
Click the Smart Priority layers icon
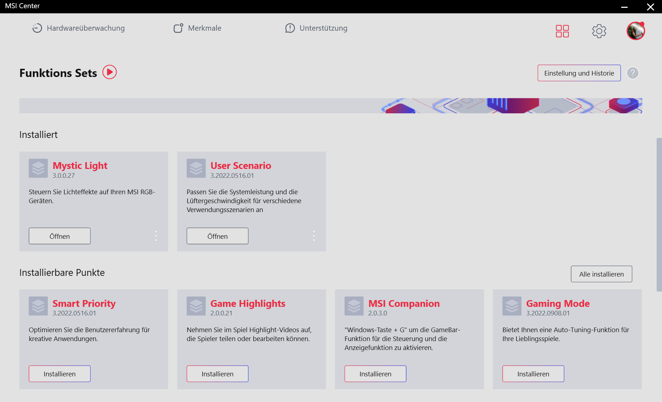(x=38, y=306)
